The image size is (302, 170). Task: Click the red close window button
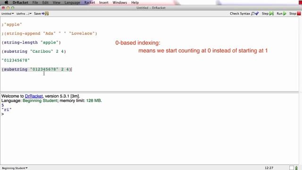pyautogui.click(x=3, y=8)
